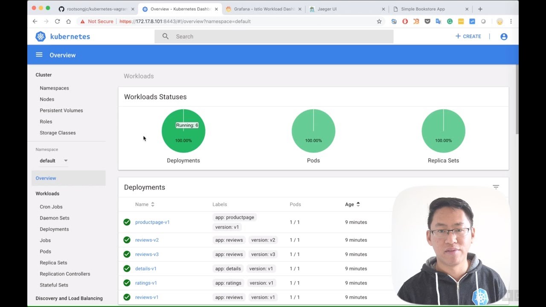Open a new browser tab
This screenshot has height=307, width=546.
[480, 9]
